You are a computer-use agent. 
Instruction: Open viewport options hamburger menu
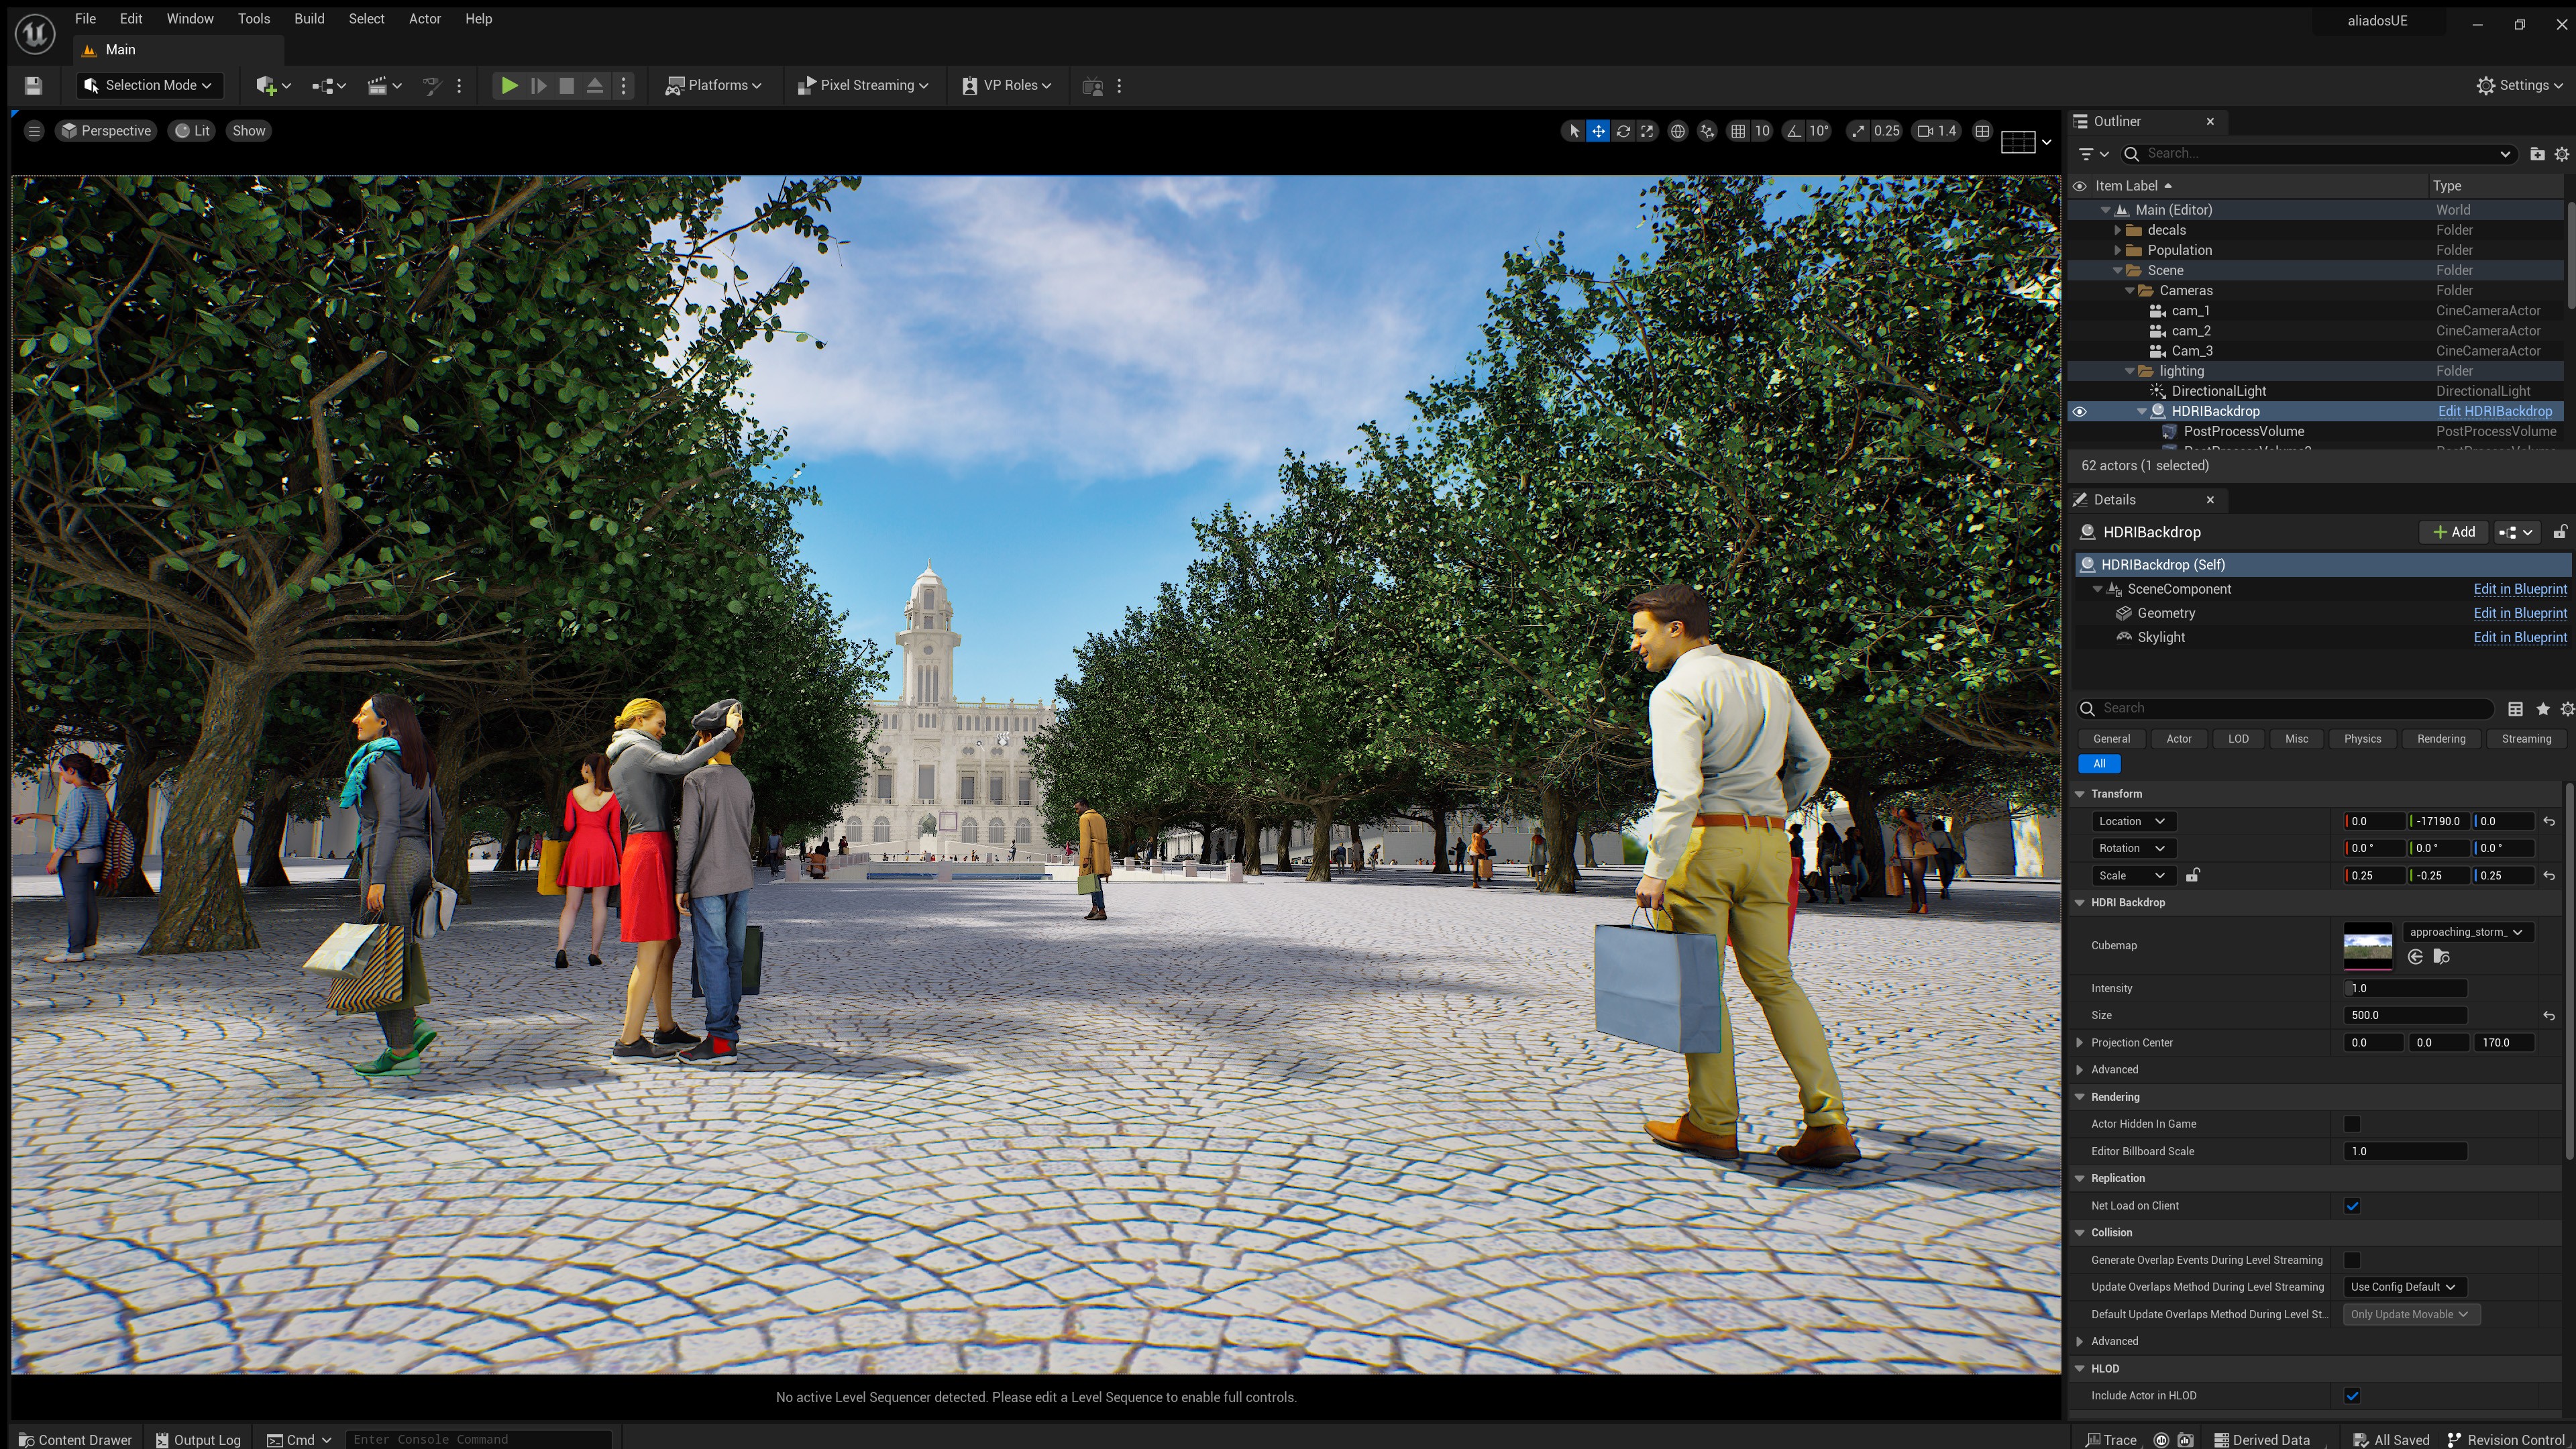pos(34,131)
